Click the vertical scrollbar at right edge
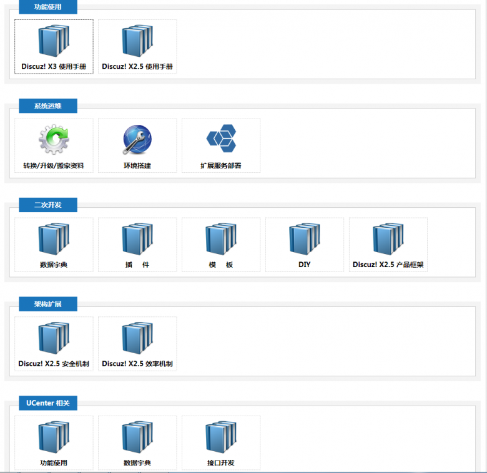 pos(485,236)
